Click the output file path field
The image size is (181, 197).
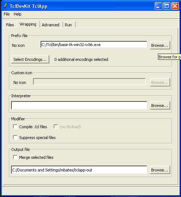79,170
